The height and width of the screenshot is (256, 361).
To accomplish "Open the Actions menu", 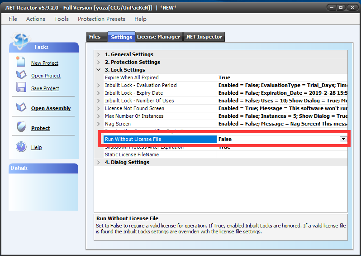I will pyautogui.click(x=36, y=19).
